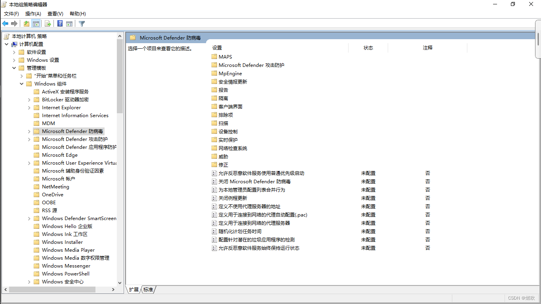Screen dimensions: 541x304
Task: Click the MpEngine folder icon
Action: (214, 73)
